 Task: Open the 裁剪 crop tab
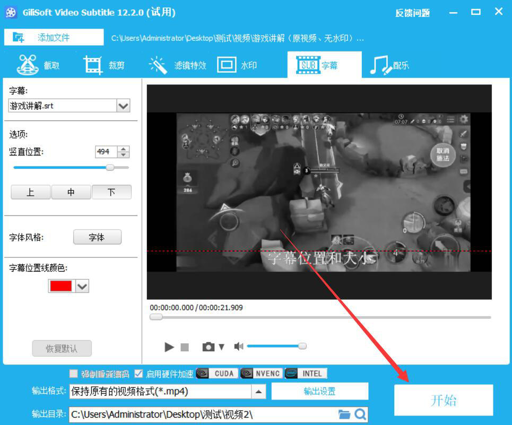pos(104,65)
